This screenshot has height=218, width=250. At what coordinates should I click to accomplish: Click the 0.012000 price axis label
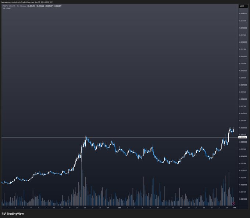click(243, 42)
